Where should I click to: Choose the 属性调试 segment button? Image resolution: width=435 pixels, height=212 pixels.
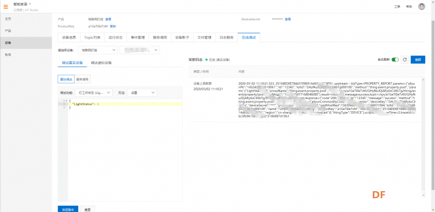click(x=66, y=79)
